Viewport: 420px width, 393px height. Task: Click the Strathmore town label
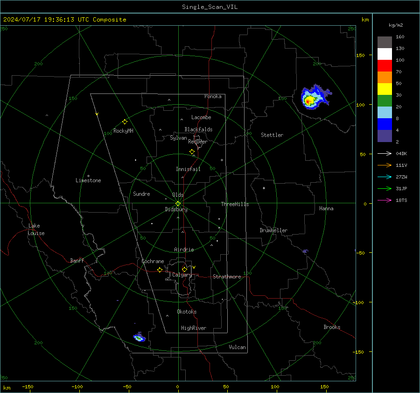(227, 277)
